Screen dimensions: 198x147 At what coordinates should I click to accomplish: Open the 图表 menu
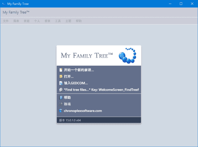[16, 21]
